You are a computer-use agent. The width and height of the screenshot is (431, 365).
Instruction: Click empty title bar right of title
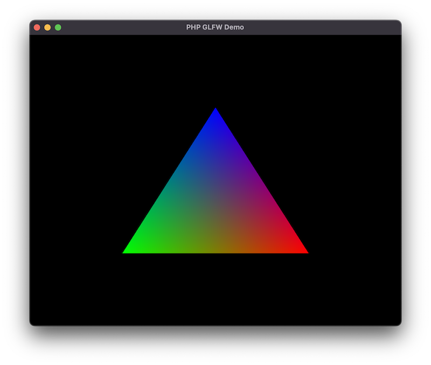tap(323, 27)
